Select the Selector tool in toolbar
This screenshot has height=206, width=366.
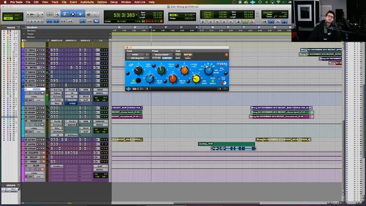(x=73, y=14)
